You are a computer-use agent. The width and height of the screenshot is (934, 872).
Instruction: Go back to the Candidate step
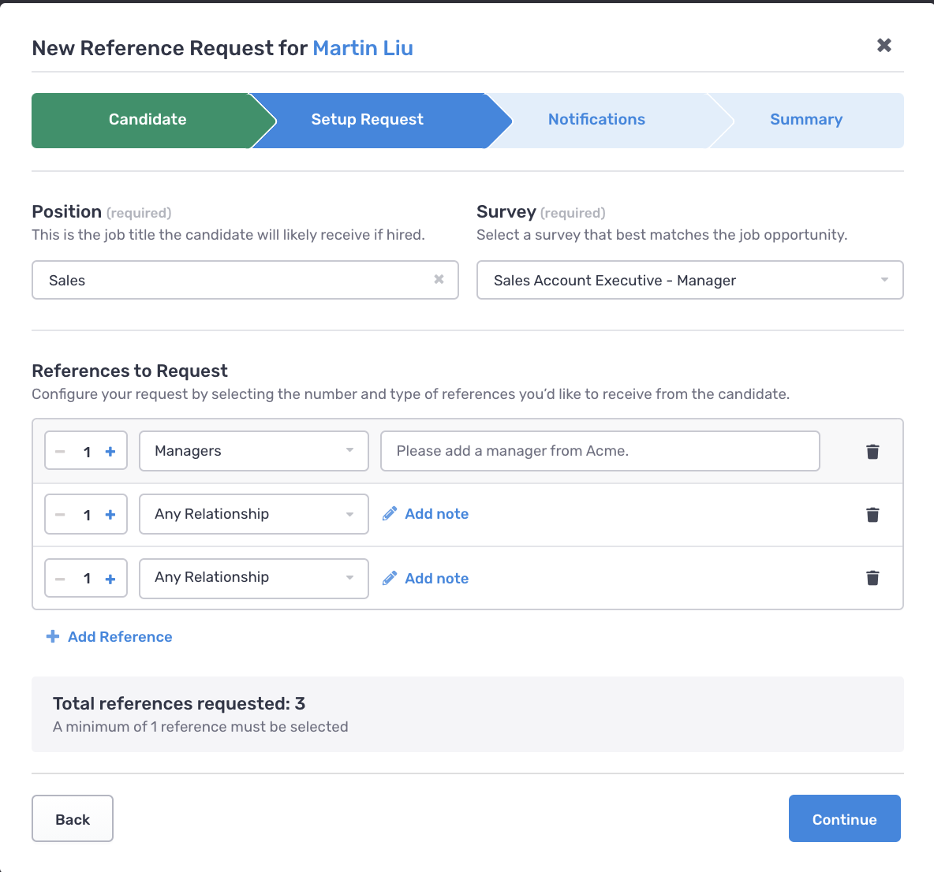147,119
